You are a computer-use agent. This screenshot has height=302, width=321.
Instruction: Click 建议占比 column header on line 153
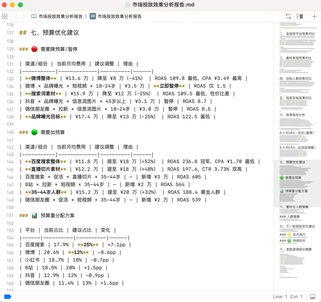pyautogui.click(x=82, y=230)
